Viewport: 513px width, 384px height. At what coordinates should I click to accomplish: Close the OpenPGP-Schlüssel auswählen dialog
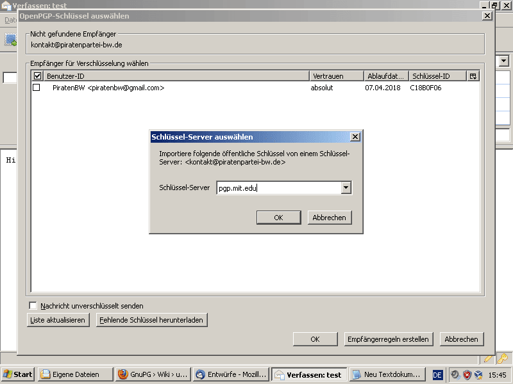tap(487, 15)
